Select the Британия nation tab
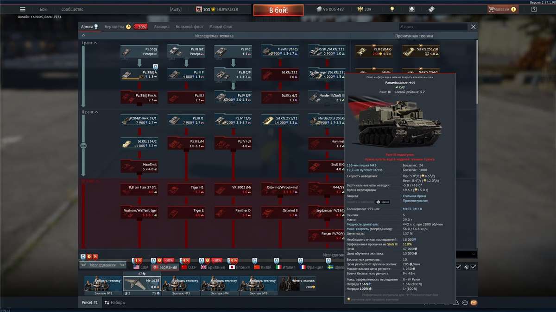Screen dimensions: 556x312 (212, 267)
